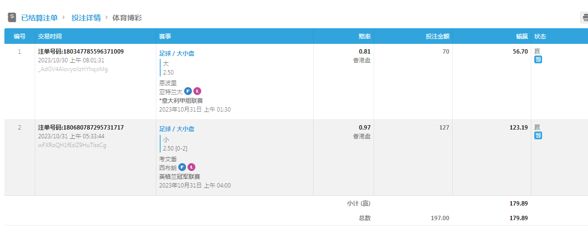Image resolution: width=588 pixels, height=226 pixels.
Task: Click blue F icon beside 亚特兰大
Action: point(188,91)
